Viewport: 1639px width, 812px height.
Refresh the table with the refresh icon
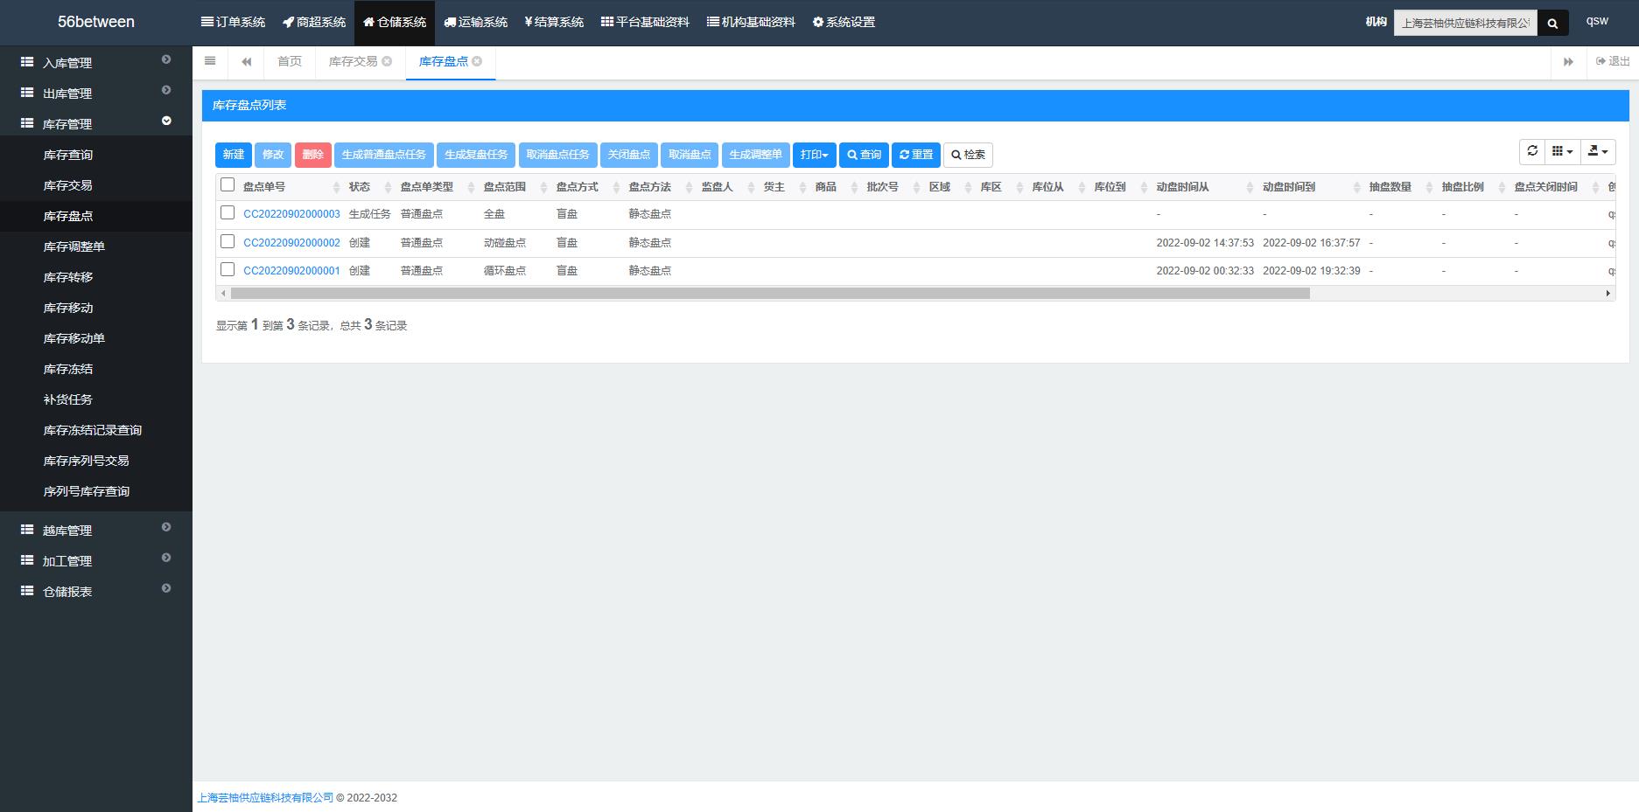click(1532, 151)
